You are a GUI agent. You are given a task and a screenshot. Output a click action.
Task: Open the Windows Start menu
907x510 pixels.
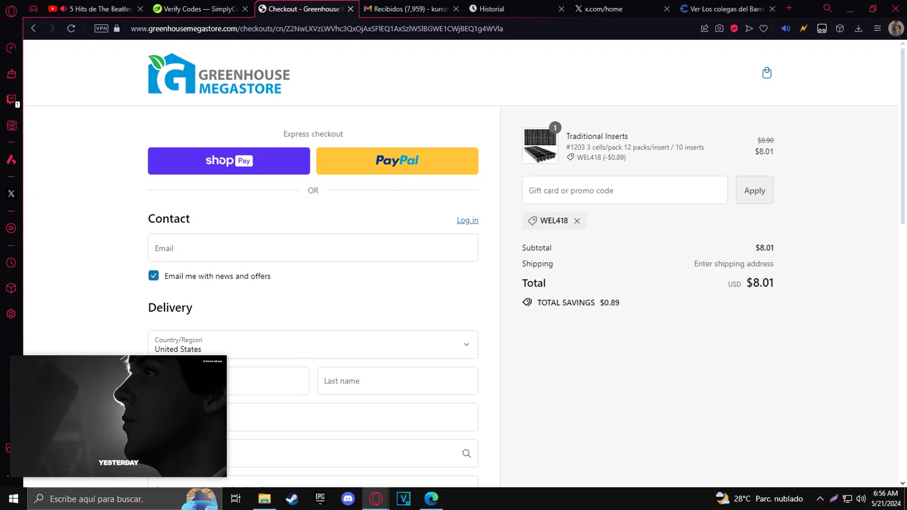pyautogui.click(x=13, y=499)
